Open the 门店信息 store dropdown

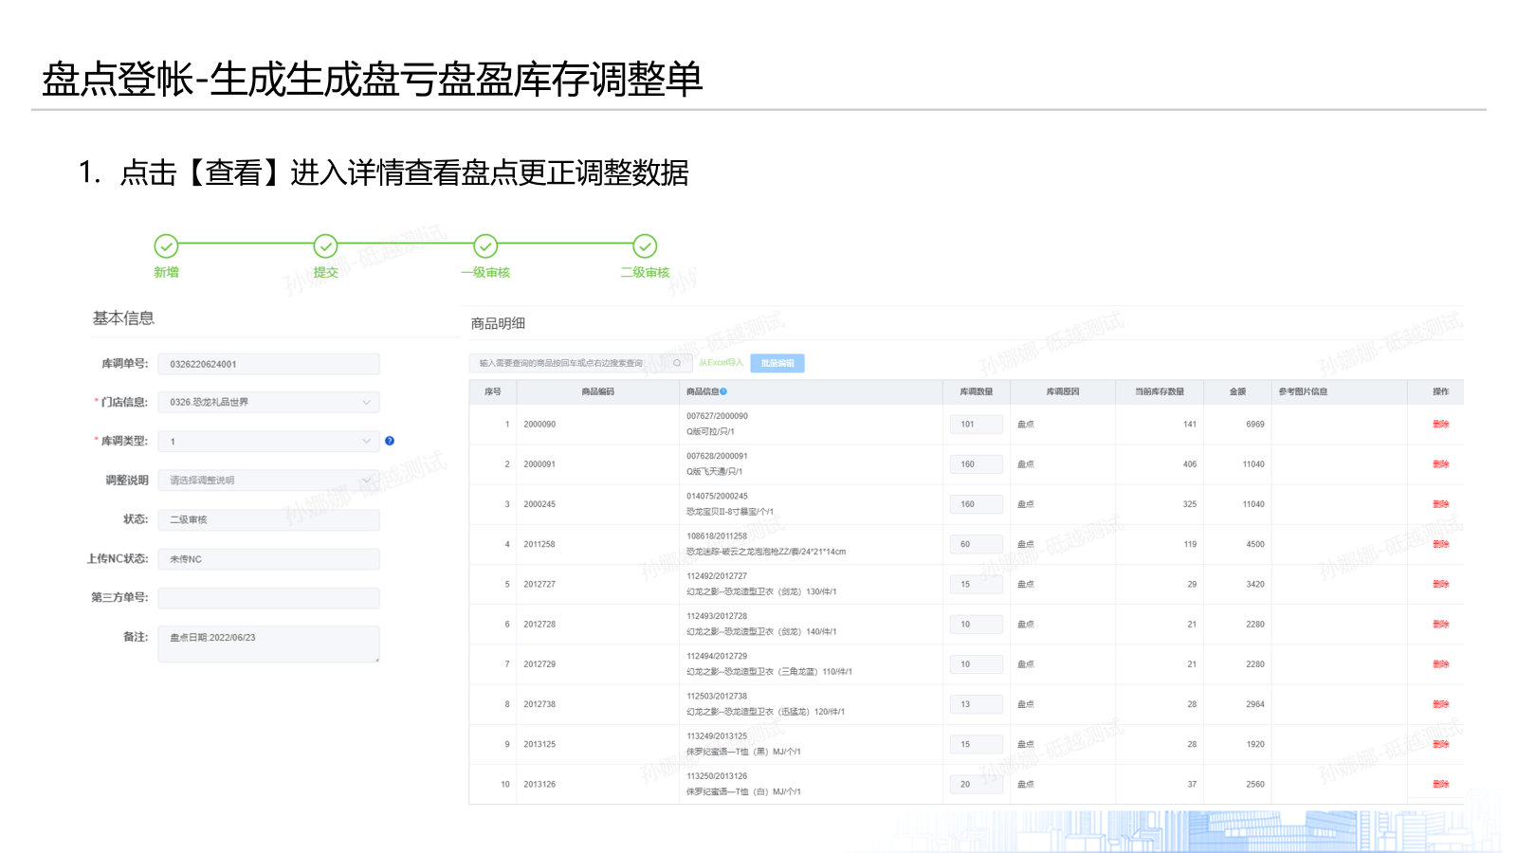(x=268, y=402)
